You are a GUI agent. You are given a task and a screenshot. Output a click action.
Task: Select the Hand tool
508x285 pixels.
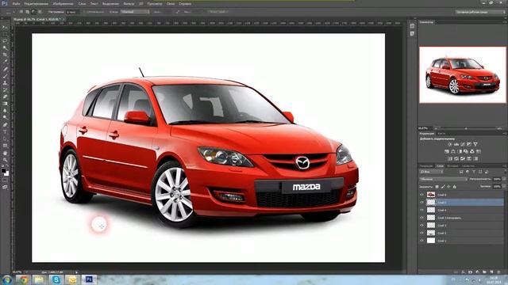pyautogui.click(x=5, y=153)
